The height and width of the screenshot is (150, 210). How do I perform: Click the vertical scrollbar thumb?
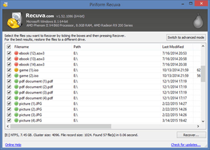(203, 74)
